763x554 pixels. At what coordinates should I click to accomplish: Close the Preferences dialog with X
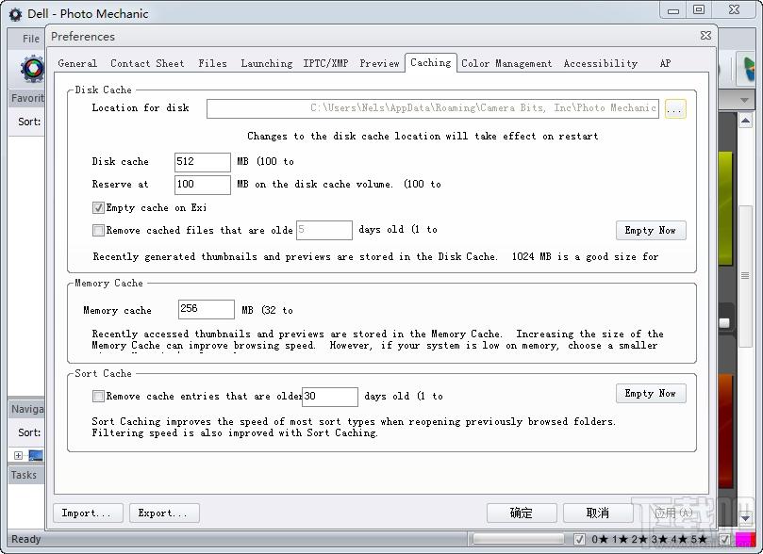tap(705, 36)
